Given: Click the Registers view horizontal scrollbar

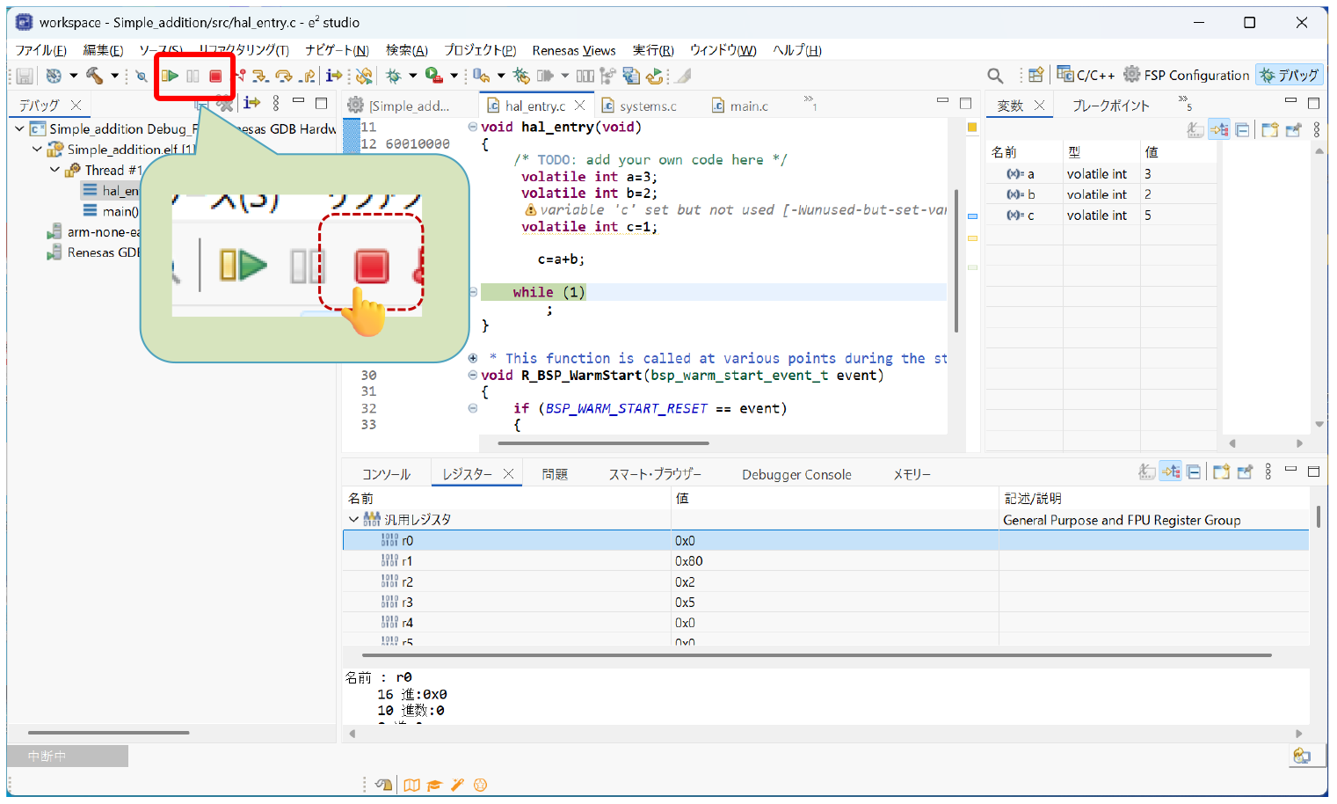Looking at the screenshot, I should pos(817,655).
